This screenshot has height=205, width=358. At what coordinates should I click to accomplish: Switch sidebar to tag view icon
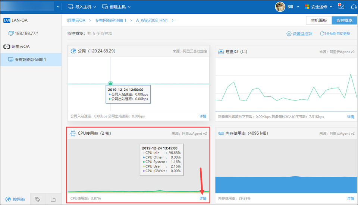point(38,199)
